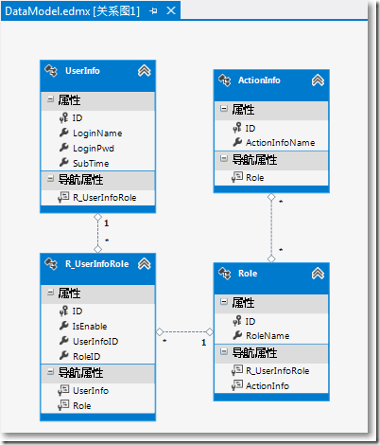Click the key icon beside UserInfo ID

pyautogui.click(x=63, y=118)
